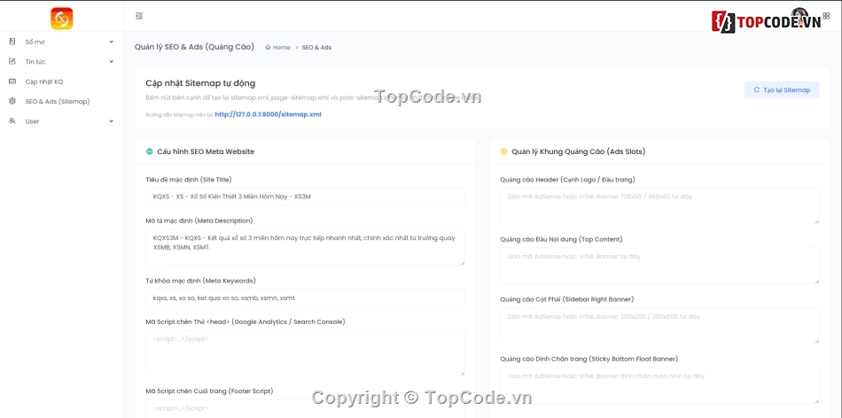Viewport: 842px width, 418px height.
Task: Focus the Meta Description textarea
Action: pos(305,247)
